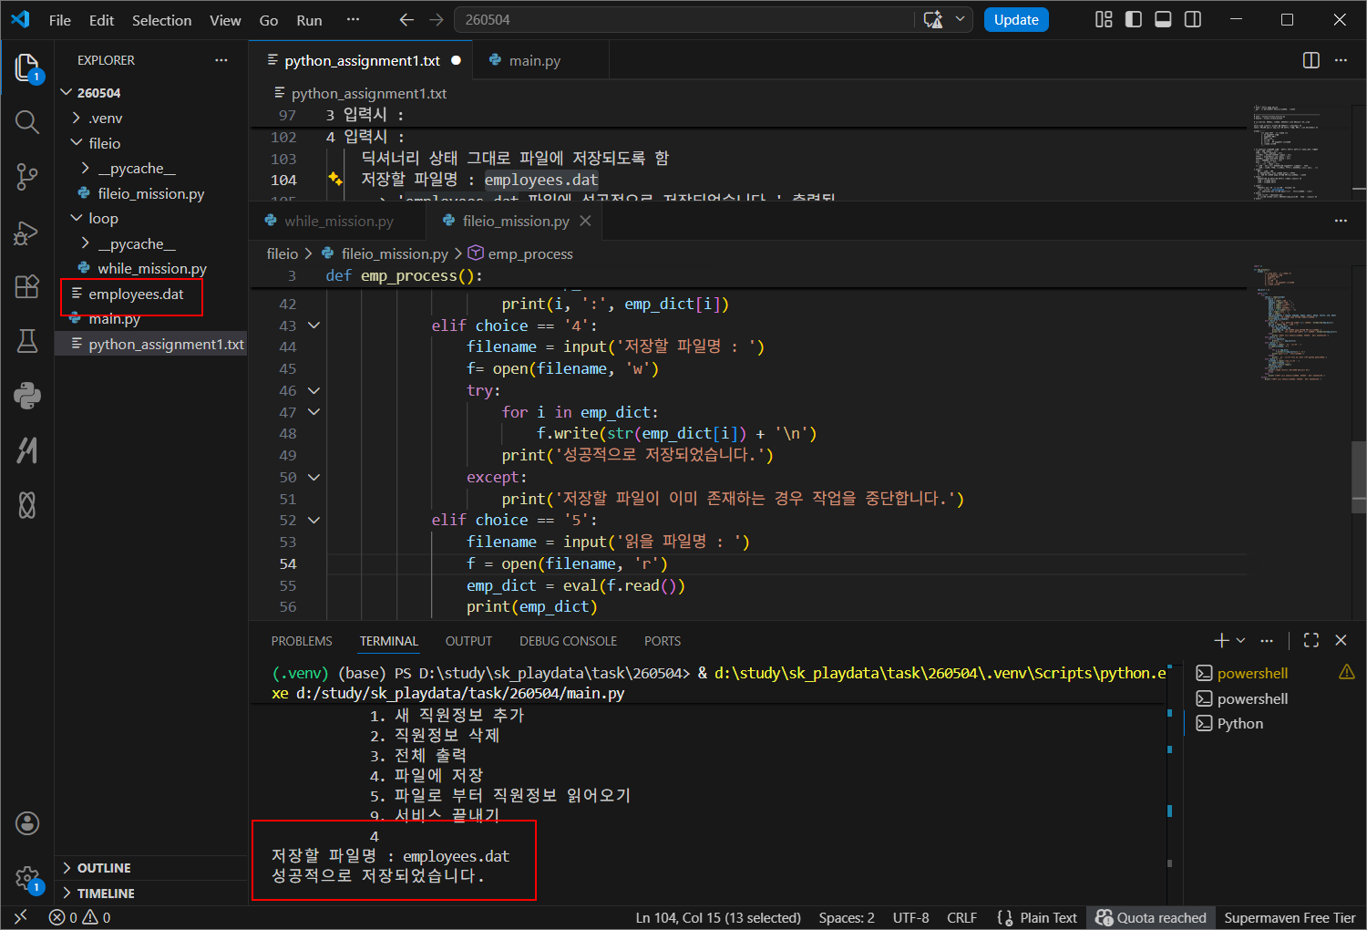The image size is (1367, 930).
Task: Open terminal panel's more actions menu
Action: pos(1267,640)
